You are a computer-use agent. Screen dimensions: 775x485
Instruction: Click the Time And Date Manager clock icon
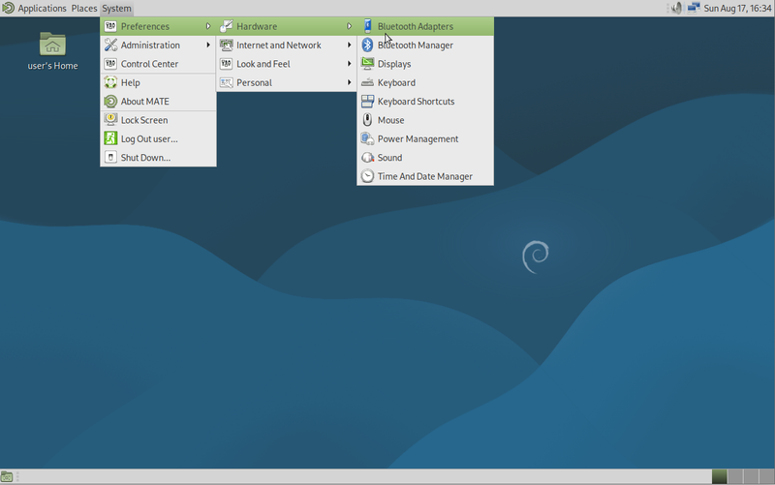tap(367, 176)
